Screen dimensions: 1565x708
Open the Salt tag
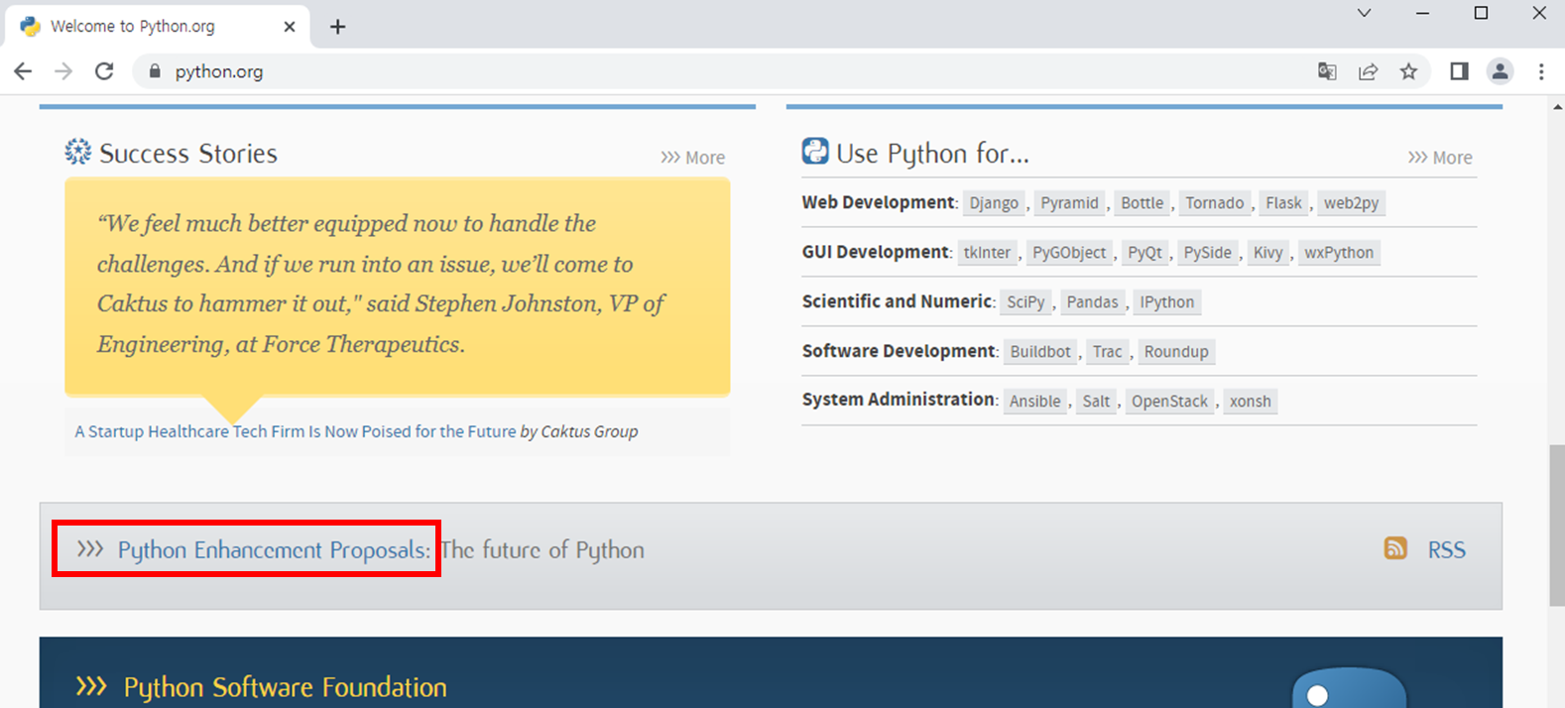point(1096,402)
